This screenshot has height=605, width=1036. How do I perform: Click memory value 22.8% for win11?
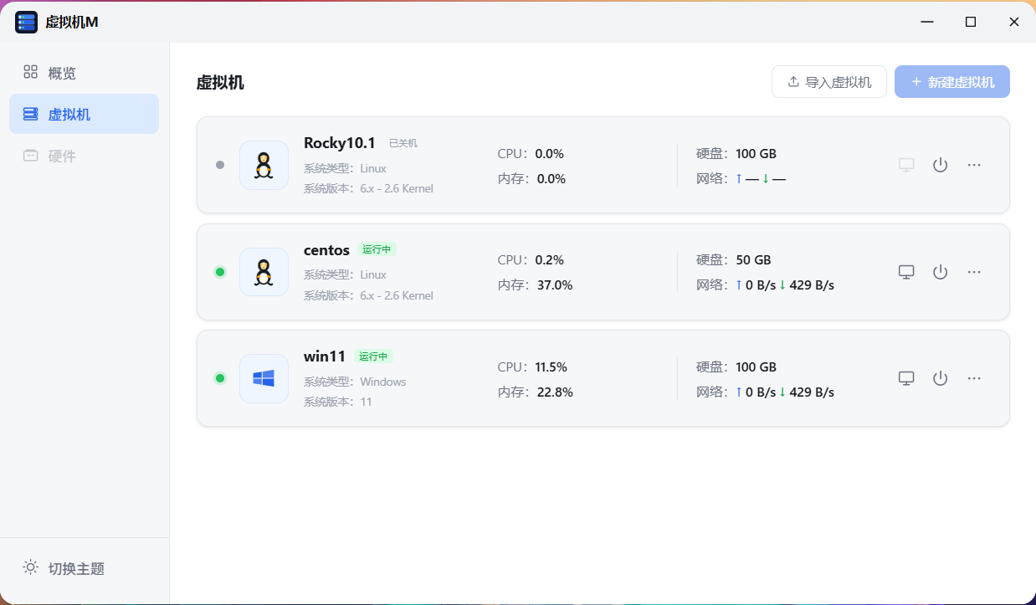[555, 392]
